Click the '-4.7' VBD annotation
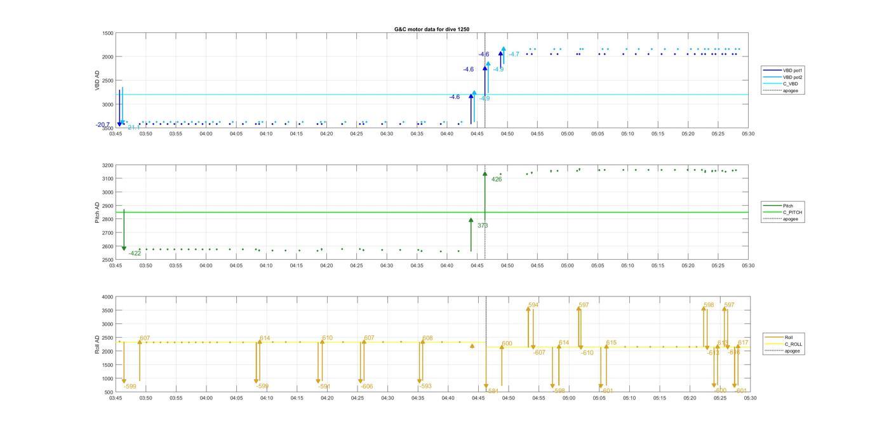The height and width of the screenshot is (440, 889). [x=514, y=55]
